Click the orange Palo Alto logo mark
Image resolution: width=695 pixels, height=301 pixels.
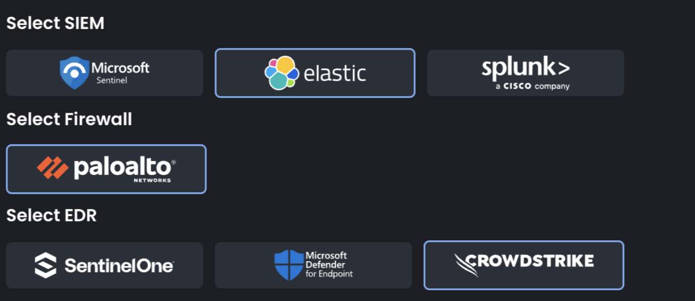[53, 167]
